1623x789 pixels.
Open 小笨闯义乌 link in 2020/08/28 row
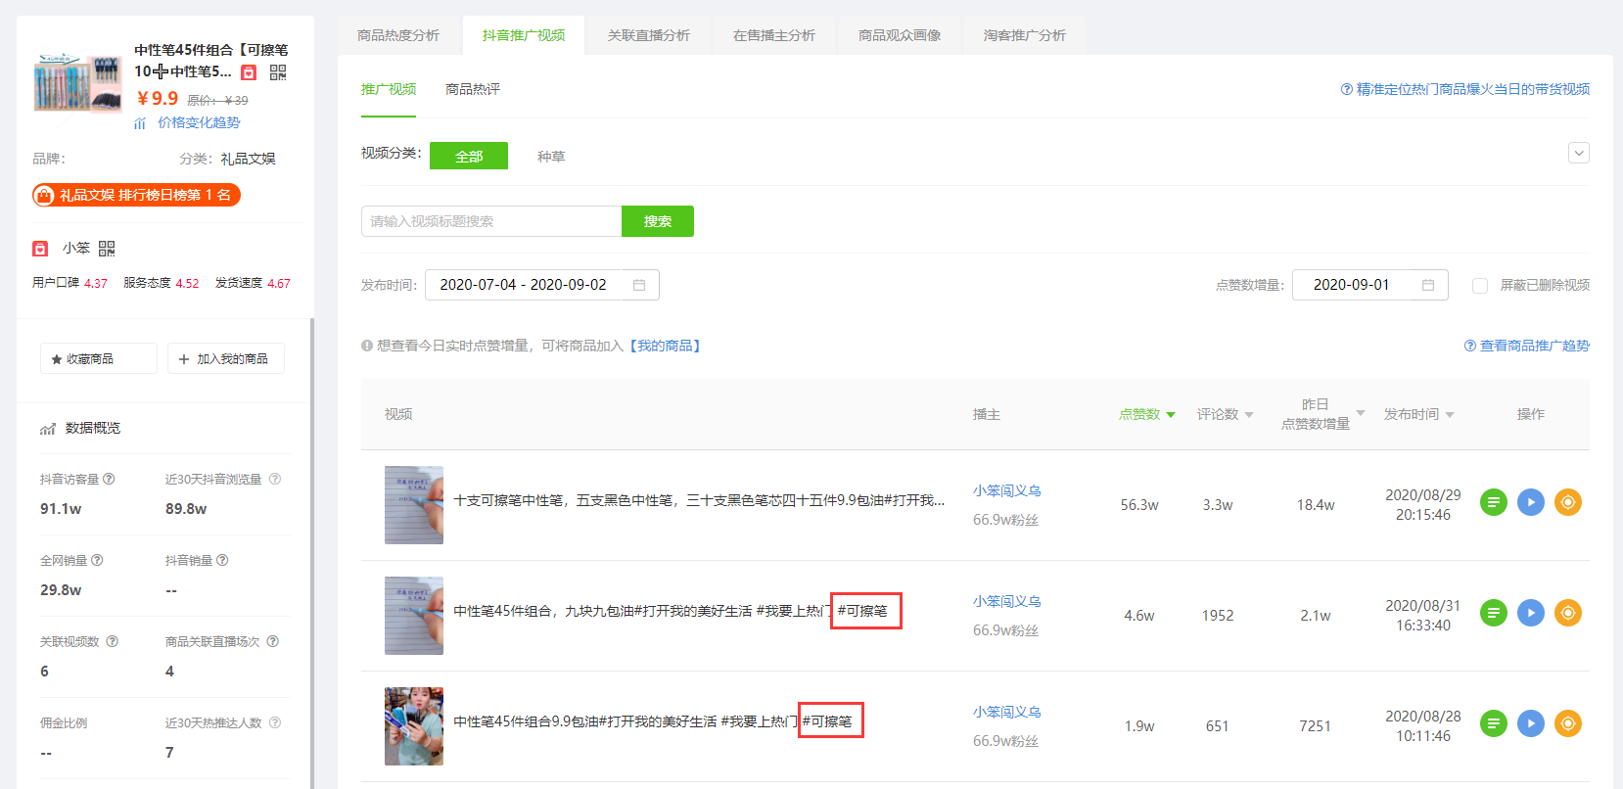click(1007, 712)
